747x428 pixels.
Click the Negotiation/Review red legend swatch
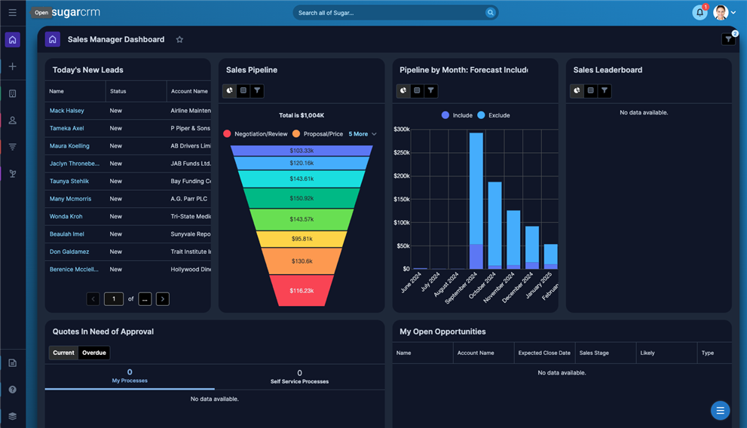point(227,134)
